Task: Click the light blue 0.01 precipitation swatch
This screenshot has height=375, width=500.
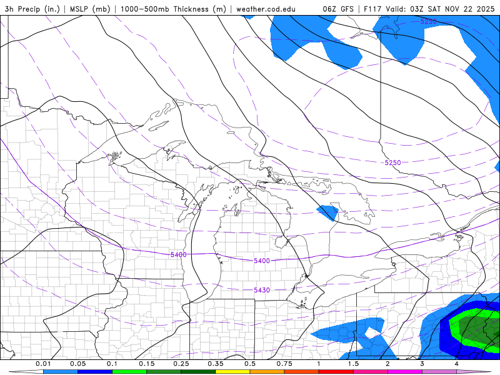Action: [x=60, y=372]
